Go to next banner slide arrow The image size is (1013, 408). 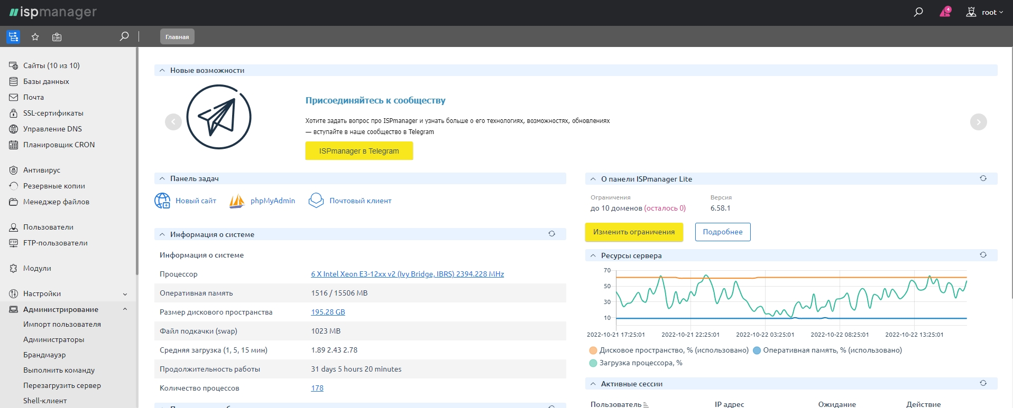(978, 122)
